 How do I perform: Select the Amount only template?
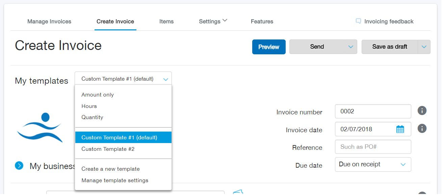98,95
